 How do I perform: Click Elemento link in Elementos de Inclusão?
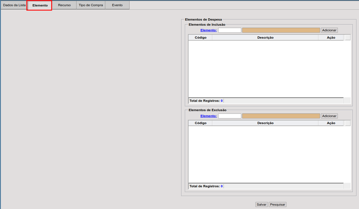pyautogui.click(x=209, y=30)
